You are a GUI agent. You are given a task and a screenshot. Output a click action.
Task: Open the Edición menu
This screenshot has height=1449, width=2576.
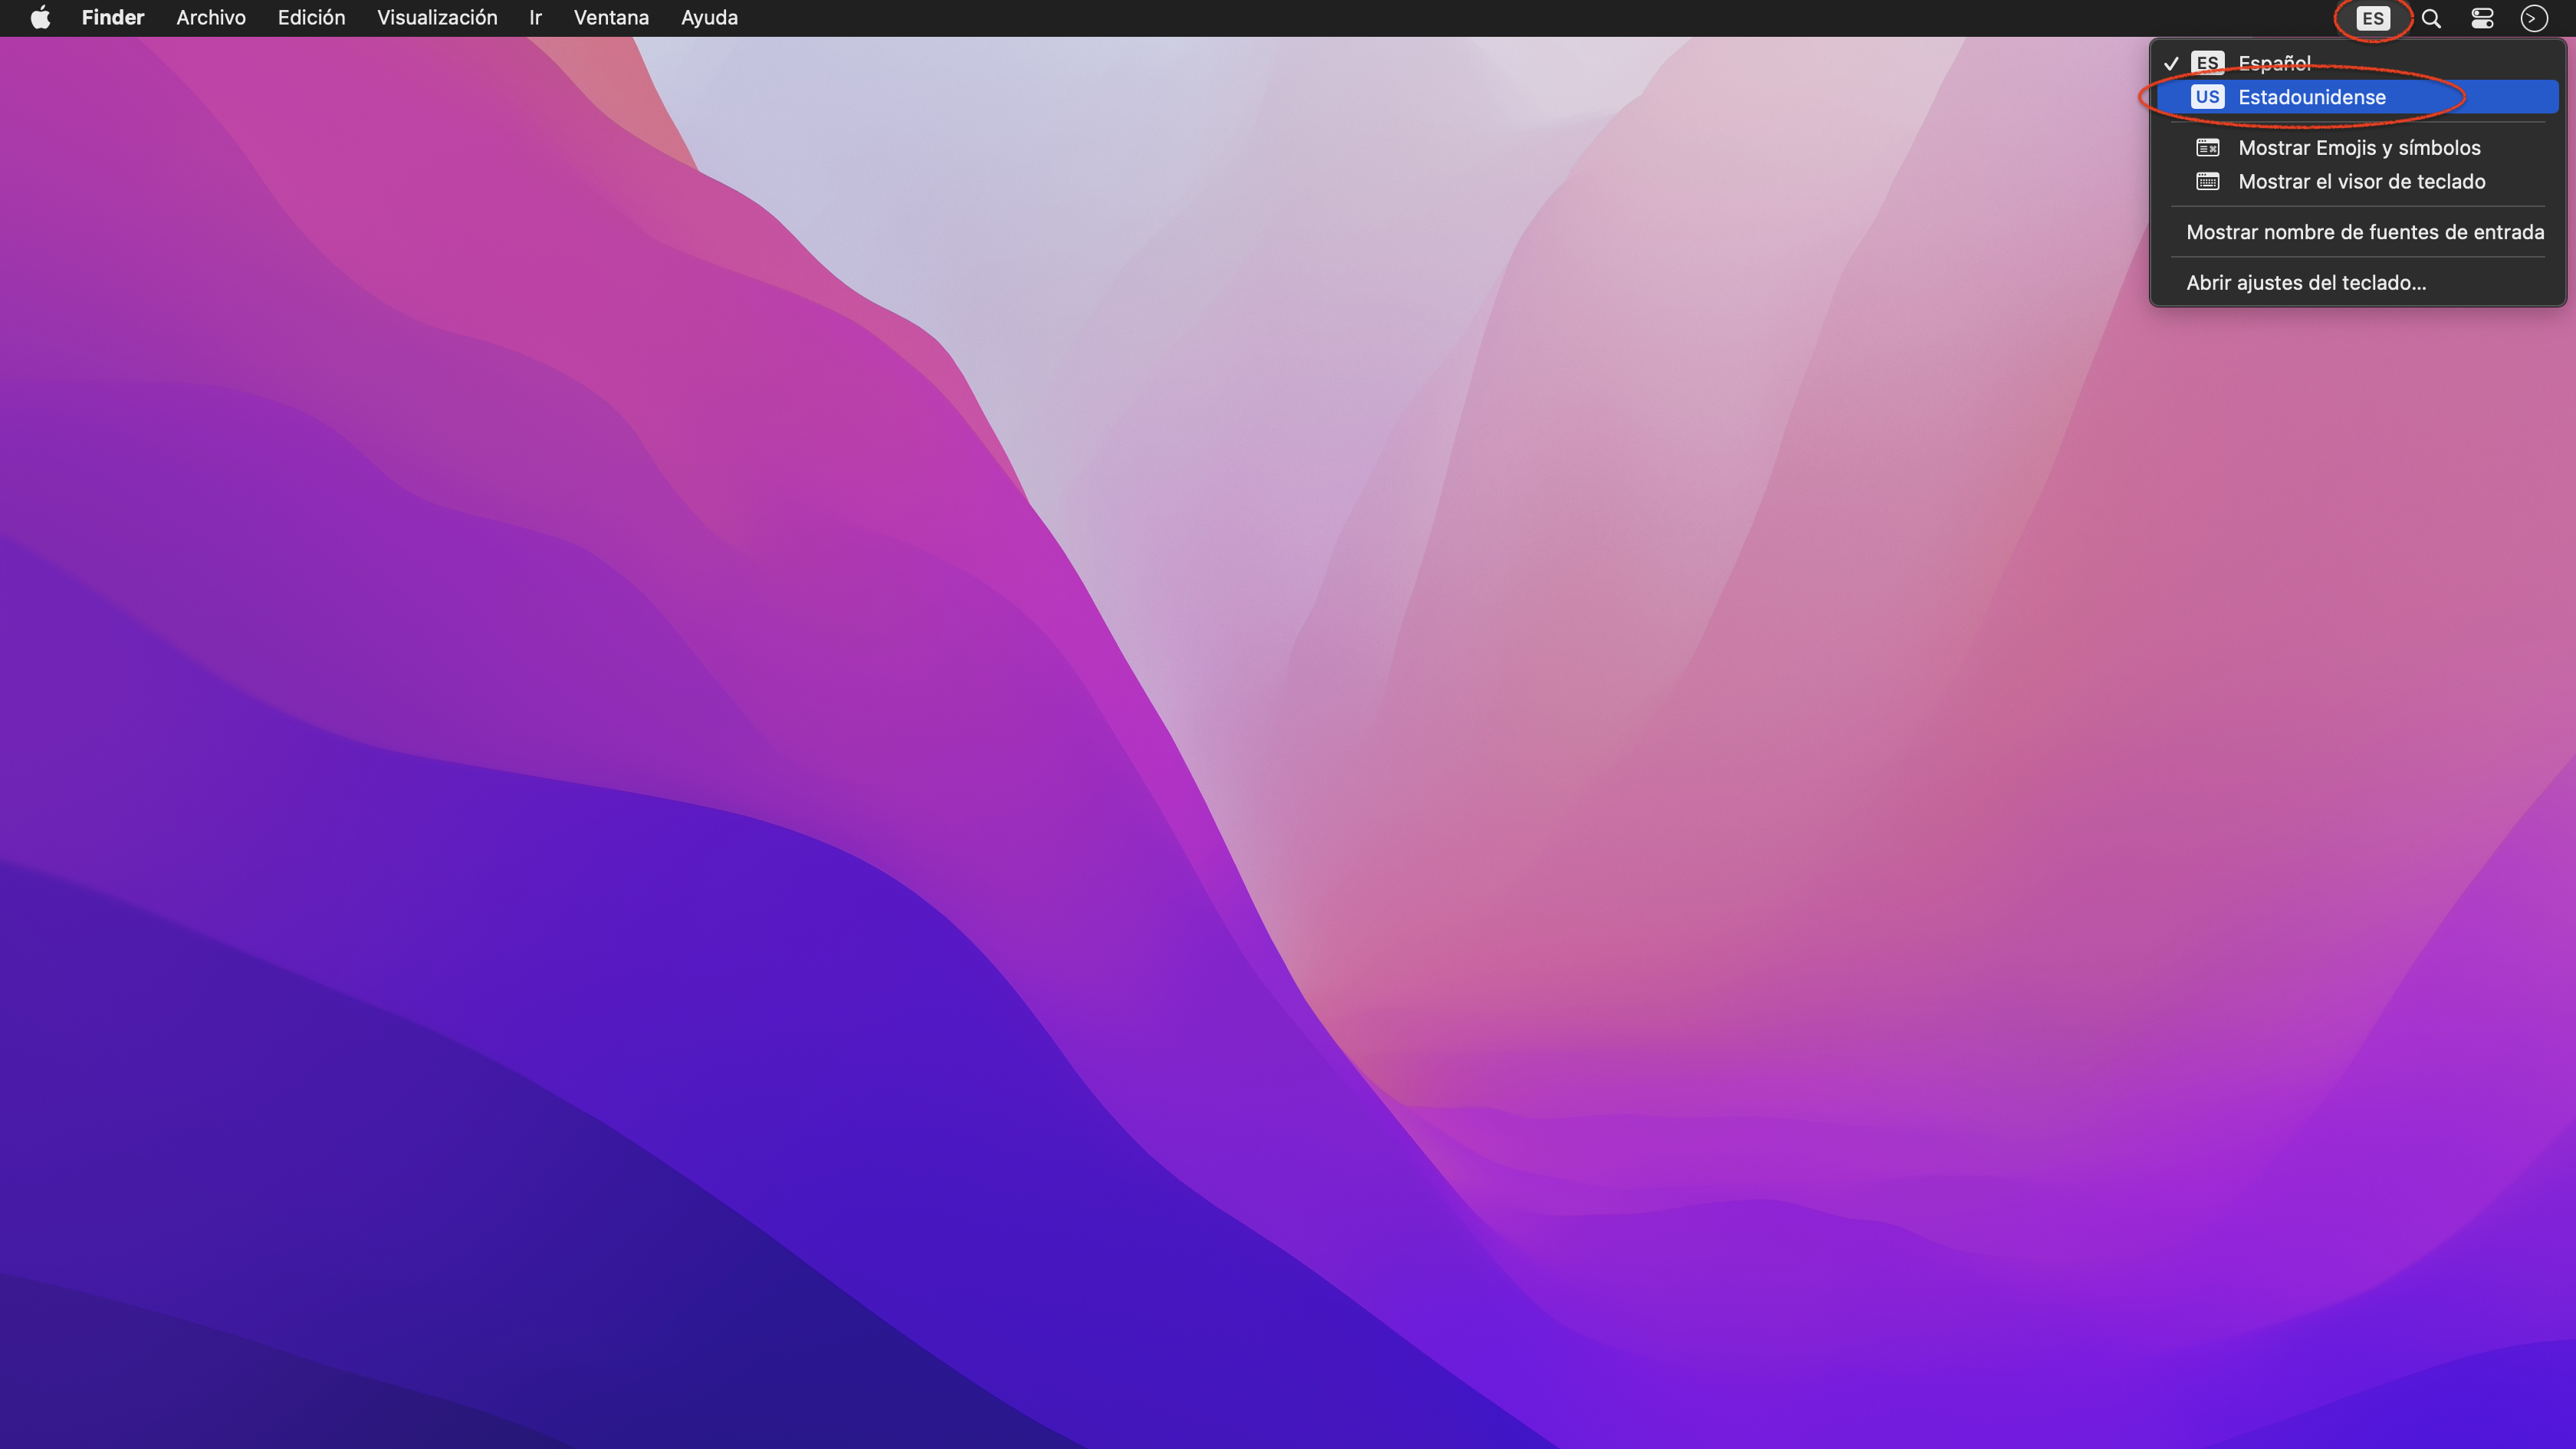click(311, 18)
